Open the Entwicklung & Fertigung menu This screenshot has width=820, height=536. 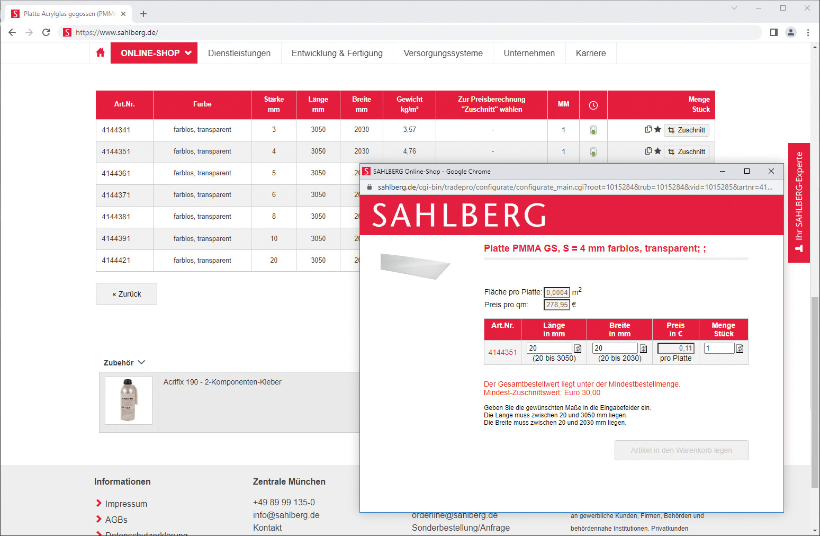tap(337, 53)
